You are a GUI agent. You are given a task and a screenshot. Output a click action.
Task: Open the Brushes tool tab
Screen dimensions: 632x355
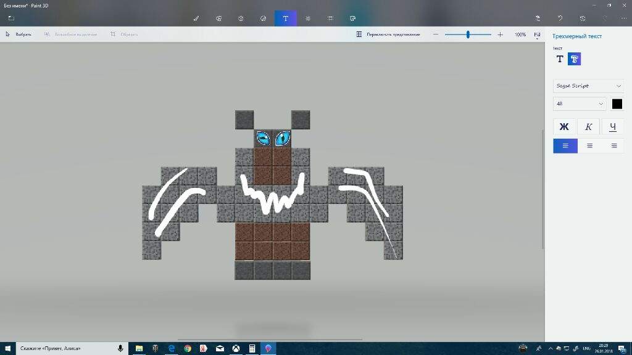[196, 18]
